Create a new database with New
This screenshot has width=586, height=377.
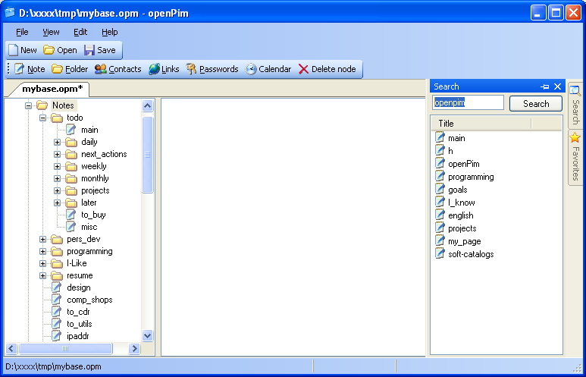click(x=23, y=50)
